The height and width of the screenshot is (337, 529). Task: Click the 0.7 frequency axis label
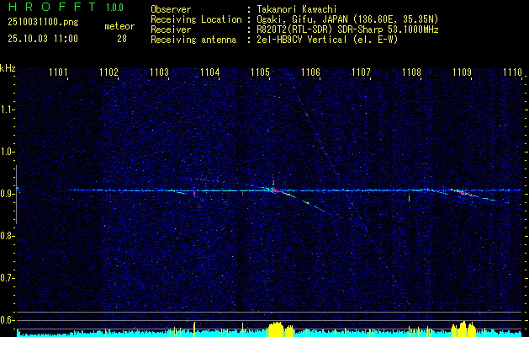click(x=6, y=279)
